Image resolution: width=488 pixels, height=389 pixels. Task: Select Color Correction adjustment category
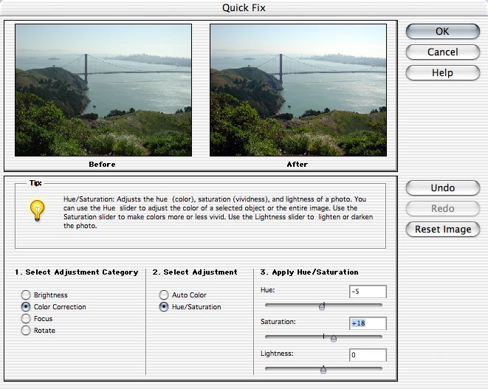[27, 307]
